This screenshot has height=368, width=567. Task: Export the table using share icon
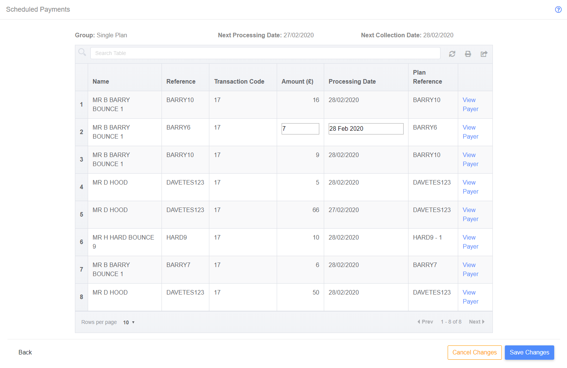(484, 54)
